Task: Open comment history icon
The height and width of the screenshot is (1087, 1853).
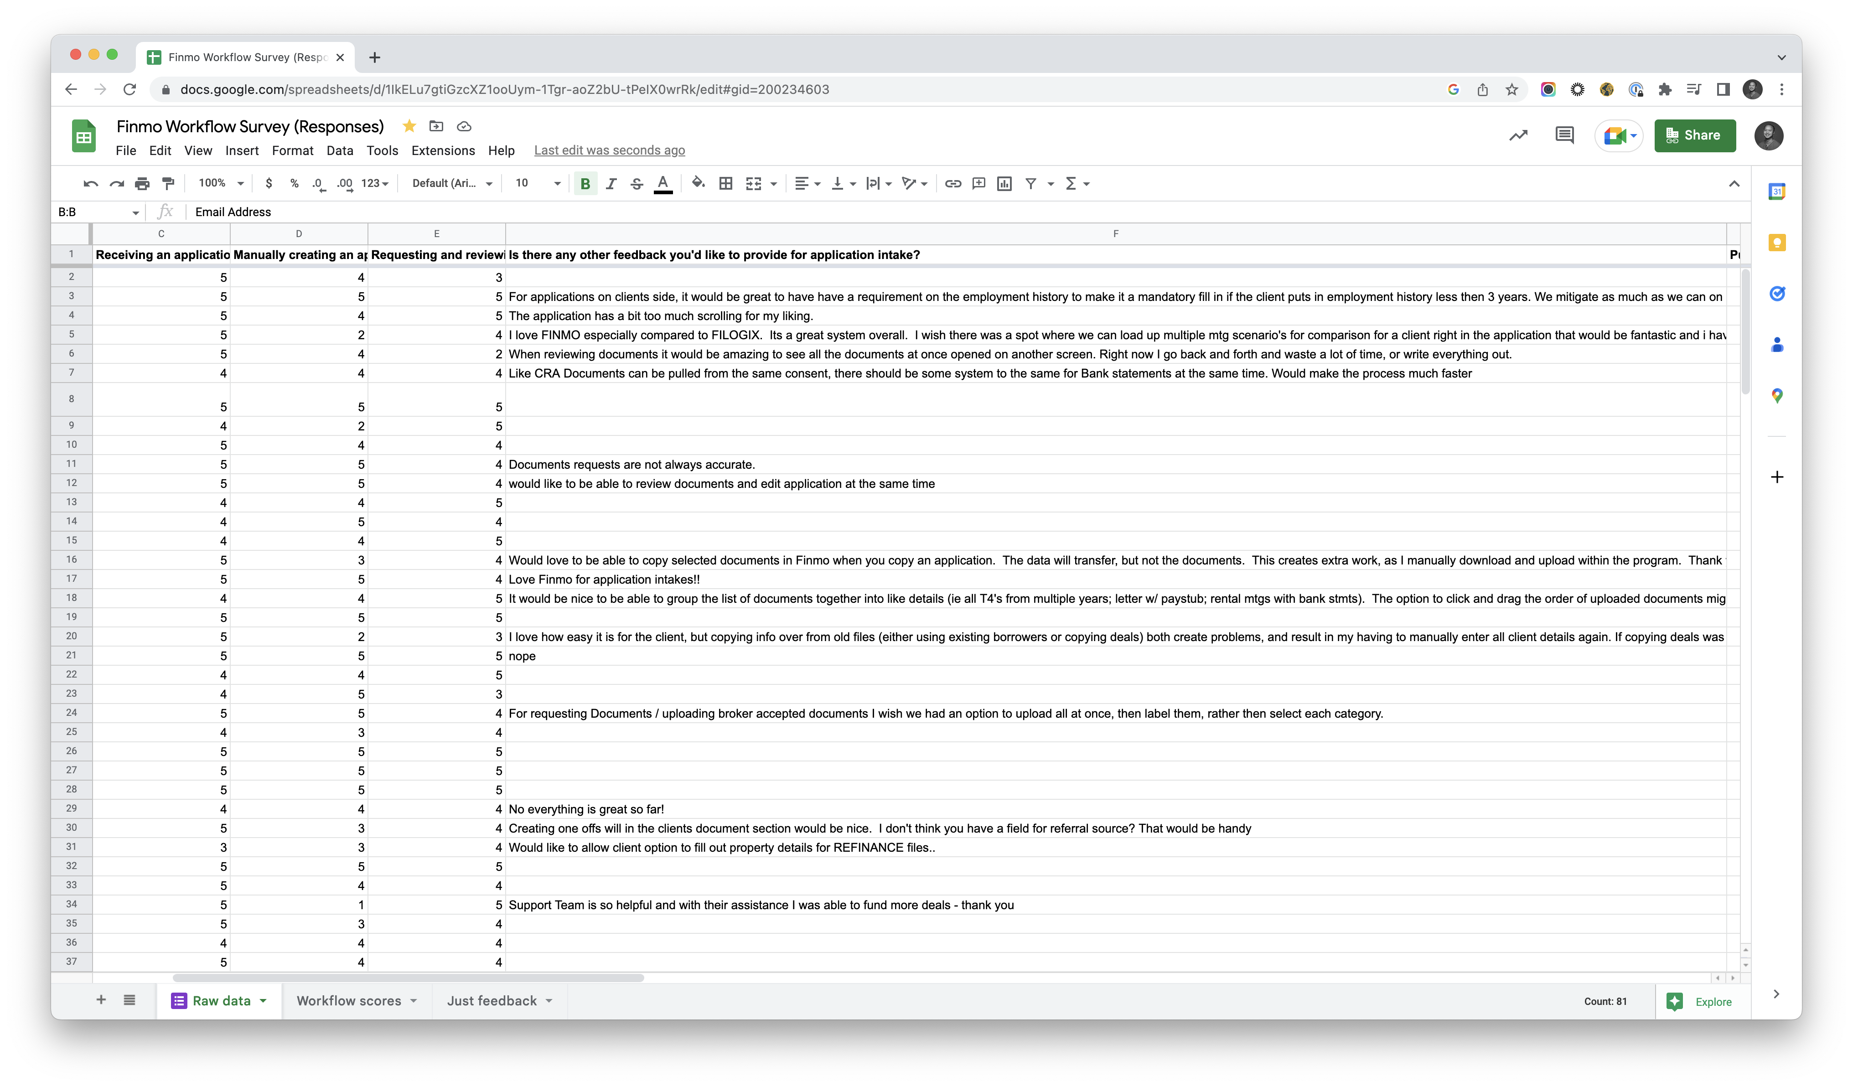Action: pyautogui.click(x=1564, y=135)
